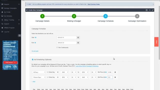The height and width of the screenshot is (90, 160).
Task: Click the Affiliate Program people icon
Action: [2, 28]
